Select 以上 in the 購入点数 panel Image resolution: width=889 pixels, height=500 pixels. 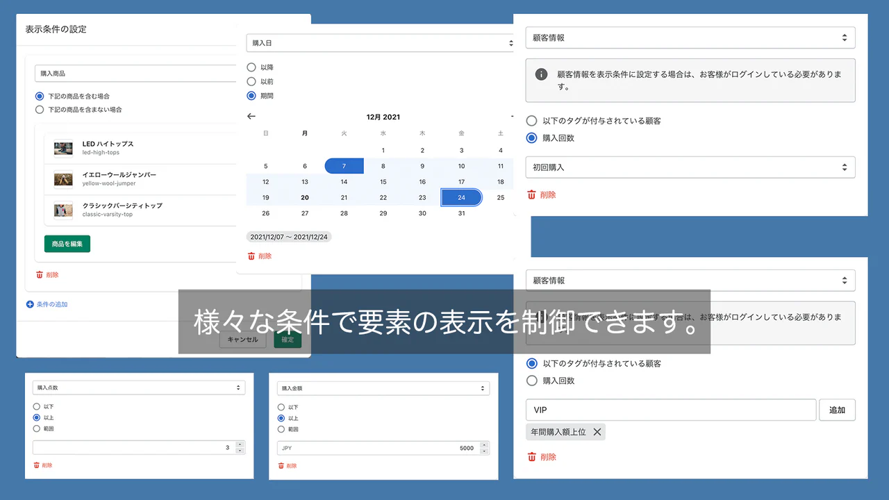tap(36, 417)
